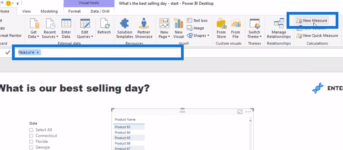
Task: Check the Connecticut checkbox
Action: pyautogui.click(x=31, y=136)
